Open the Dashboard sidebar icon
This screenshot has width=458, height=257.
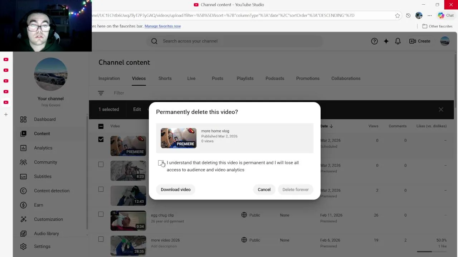click(x=23, y=119)
